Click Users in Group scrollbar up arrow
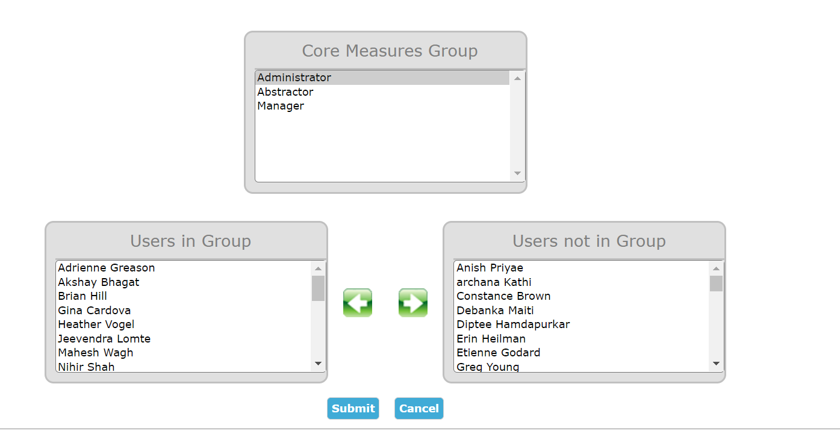 pyautogui.click(x=319, y=268)
